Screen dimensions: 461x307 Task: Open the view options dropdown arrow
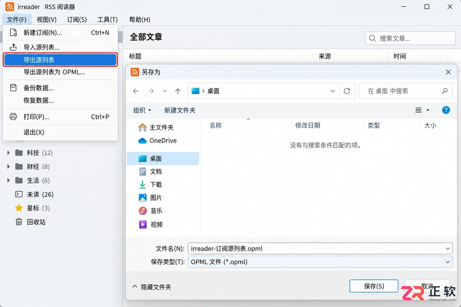(x=428, y=110)
